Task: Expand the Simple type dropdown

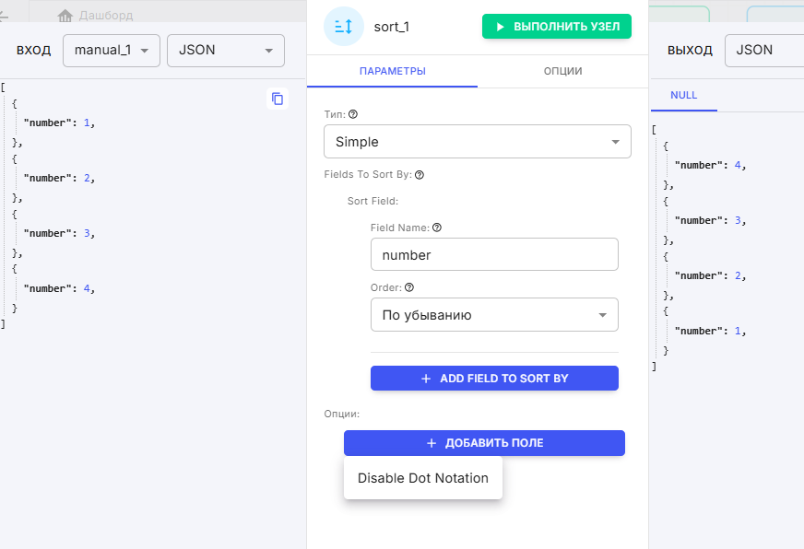Action: [x=477, y=142]
